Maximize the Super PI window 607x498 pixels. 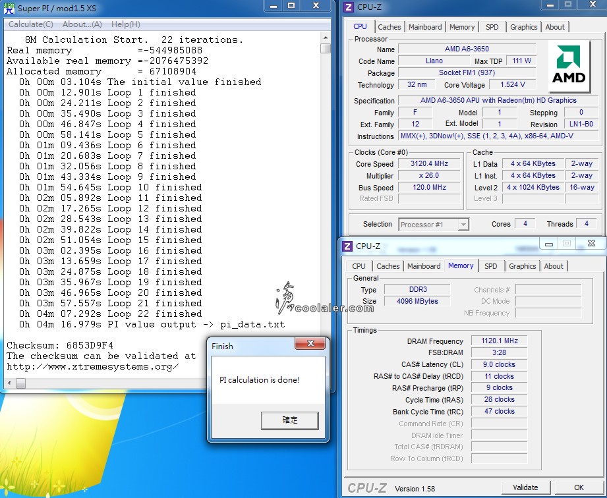click(x=291, y=6)
